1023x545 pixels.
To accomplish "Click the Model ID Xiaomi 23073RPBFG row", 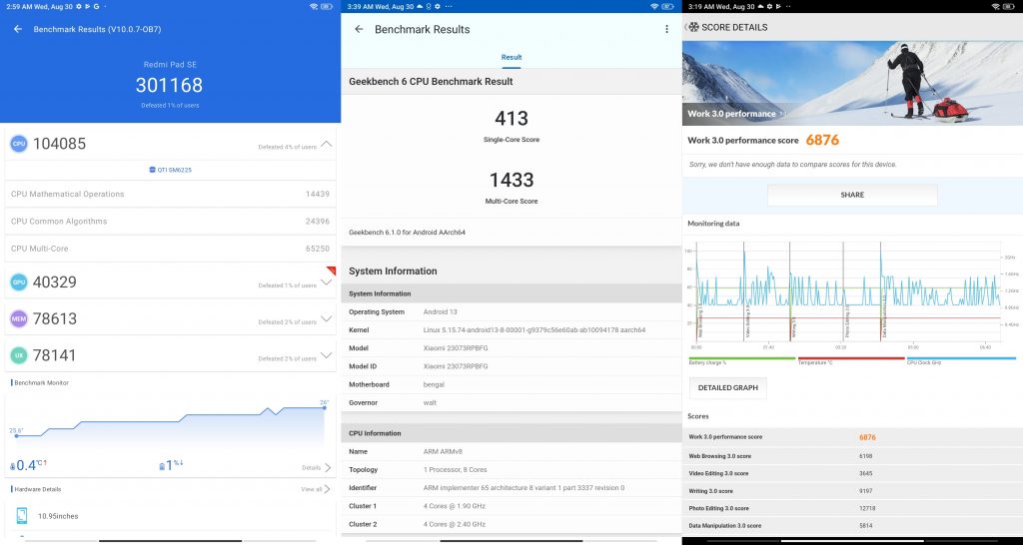I will [511, 366].
